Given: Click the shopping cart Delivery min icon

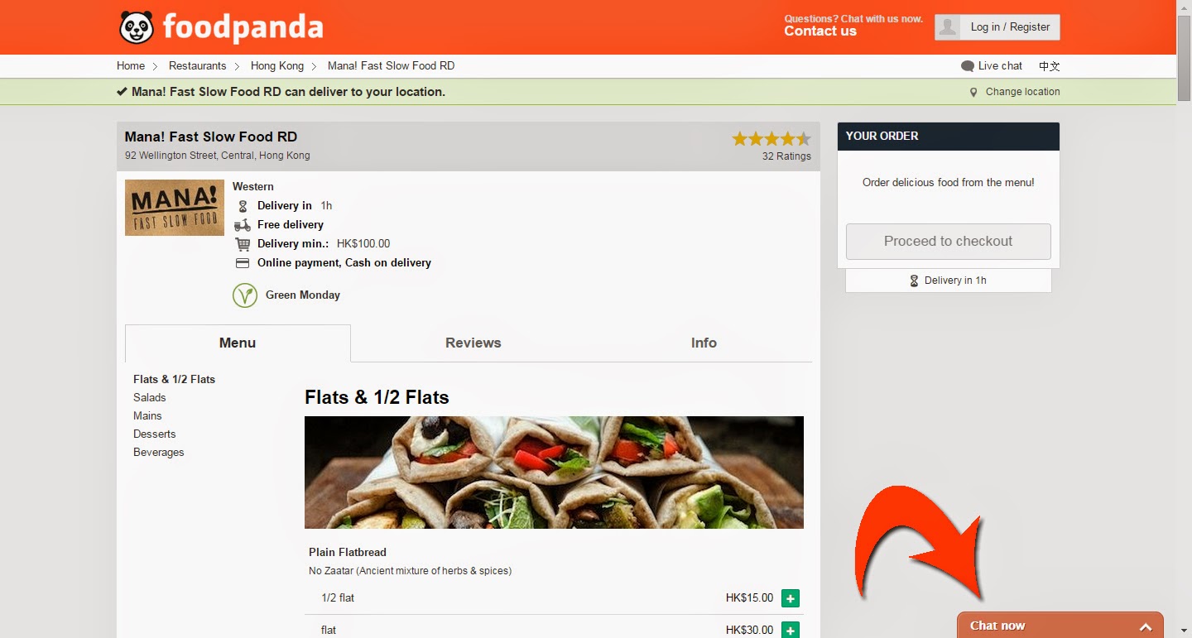Looking at the screenshot, I should coord(243,244).
